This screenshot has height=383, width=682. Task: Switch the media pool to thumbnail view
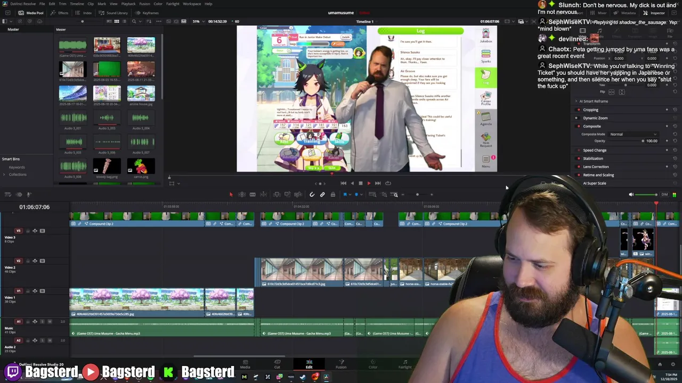click(117, 21)
